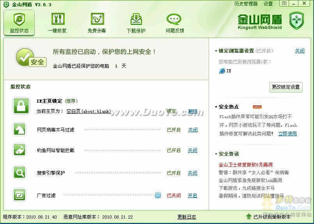The width and height of the screenshot is (314, 224).
Task: Disable 锁定浏览器设置 via 关闭 link
Action: point(300,51)
